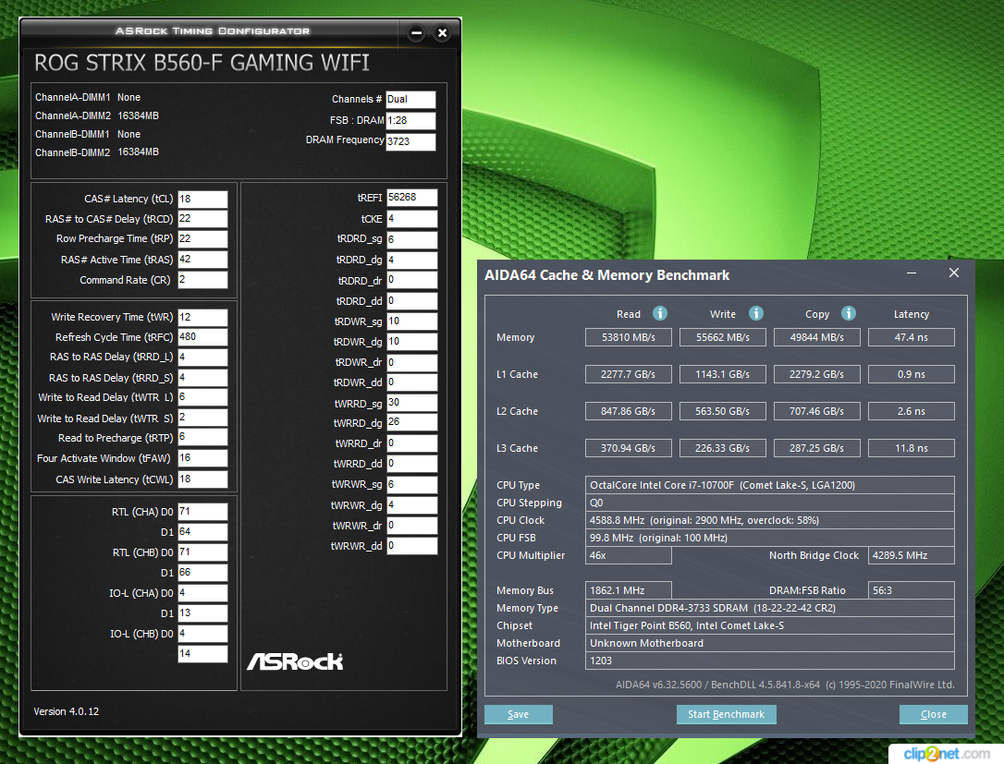Select the tWRRD_dg value field

[411, 422]
